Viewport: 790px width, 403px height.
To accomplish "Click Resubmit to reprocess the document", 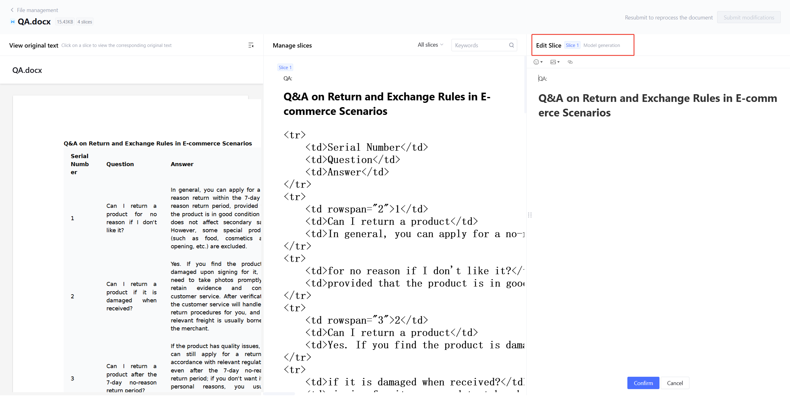I will click(669, 18).
